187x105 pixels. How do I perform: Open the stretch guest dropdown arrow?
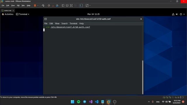pyautogui.click(x=90, y=6)
